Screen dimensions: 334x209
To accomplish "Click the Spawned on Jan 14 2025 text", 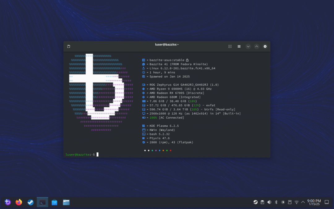I will tap(169, 76).
